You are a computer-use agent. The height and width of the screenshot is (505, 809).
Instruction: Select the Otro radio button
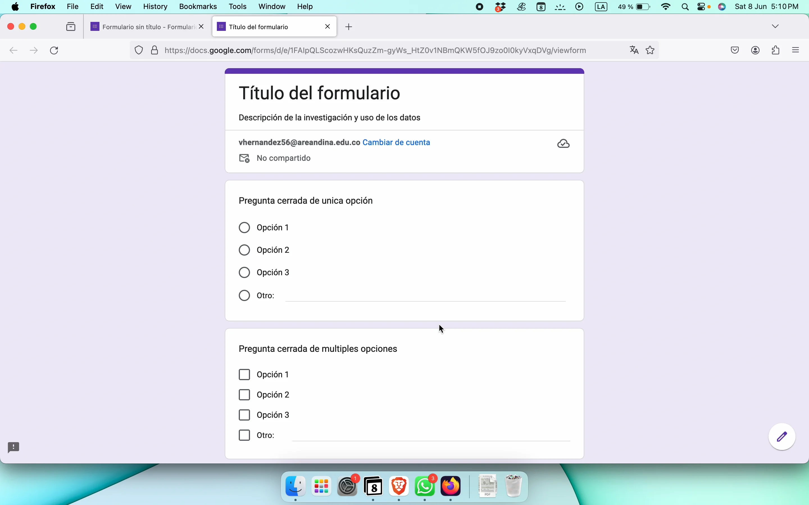244,296
